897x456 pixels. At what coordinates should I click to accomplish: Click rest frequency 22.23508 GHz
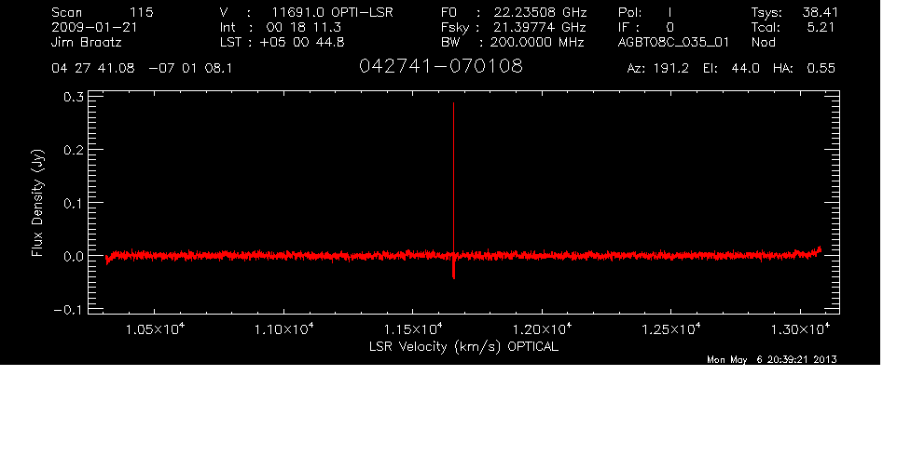click(x=540, y=12)
